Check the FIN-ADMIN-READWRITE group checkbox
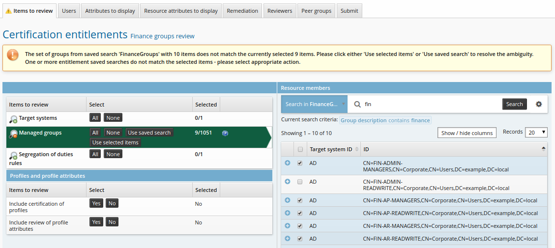This screenshot has width=555, height=248. pyautogui.click(x=300, y=182)
